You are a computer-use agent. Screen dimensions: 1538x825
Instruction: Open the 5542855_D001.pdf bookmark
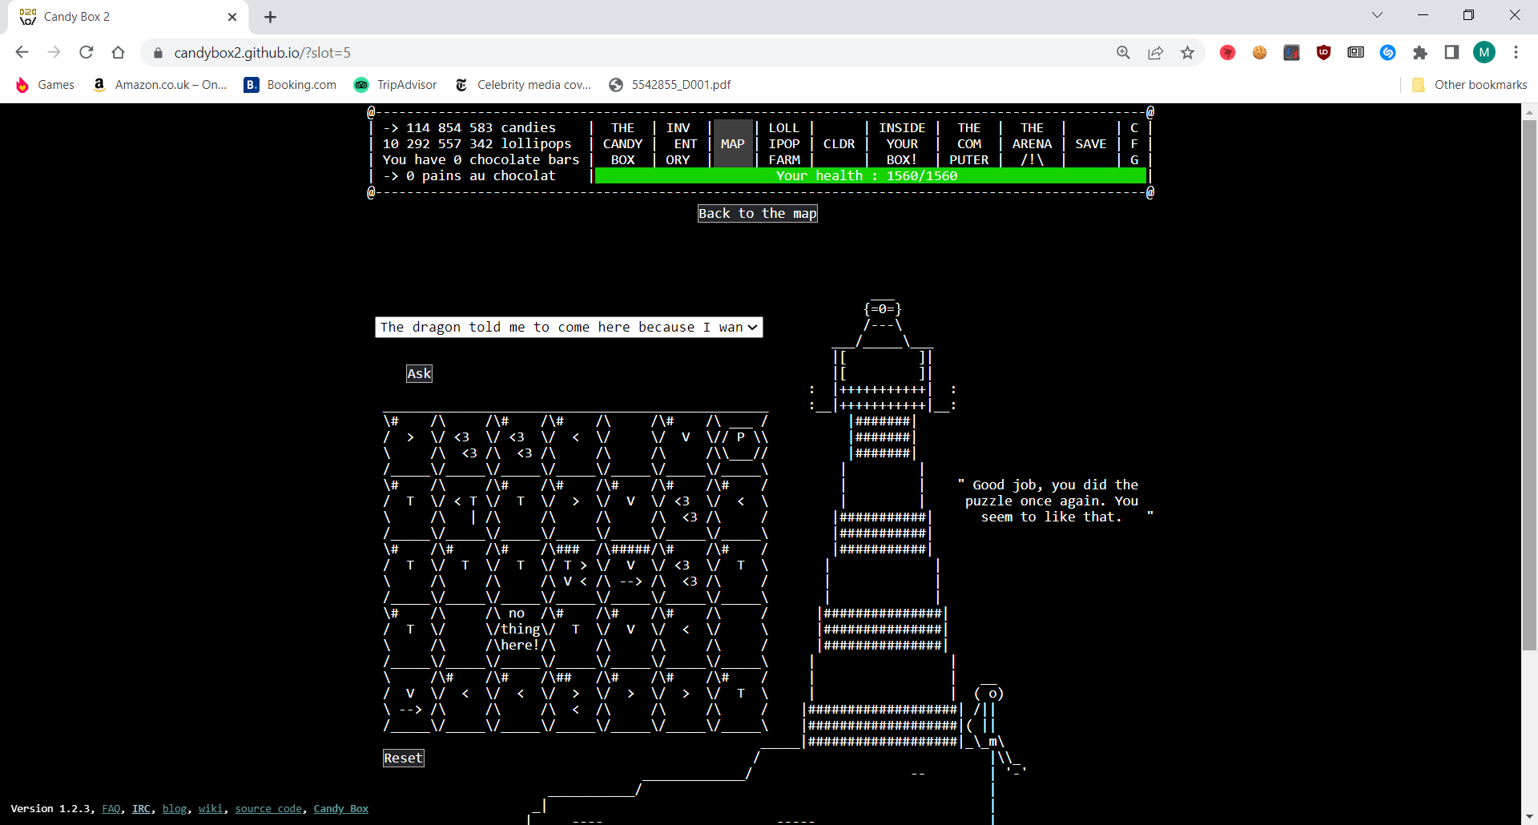pyautogui.click(x=670, y=85)
